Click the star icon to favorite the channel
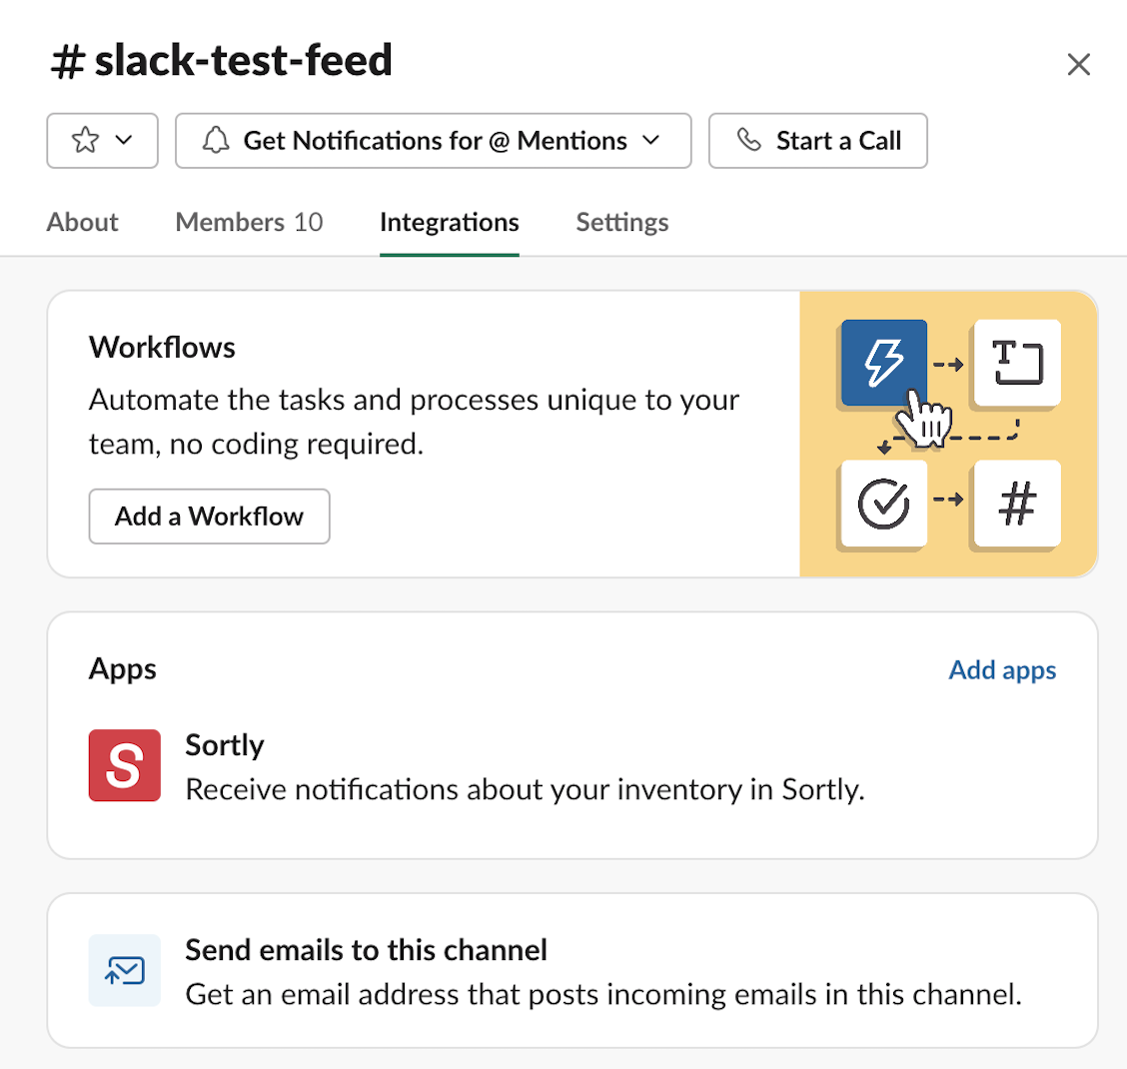Image resolution: width=1127 pixels, height=1069 pixels. (x=85, y=140)
